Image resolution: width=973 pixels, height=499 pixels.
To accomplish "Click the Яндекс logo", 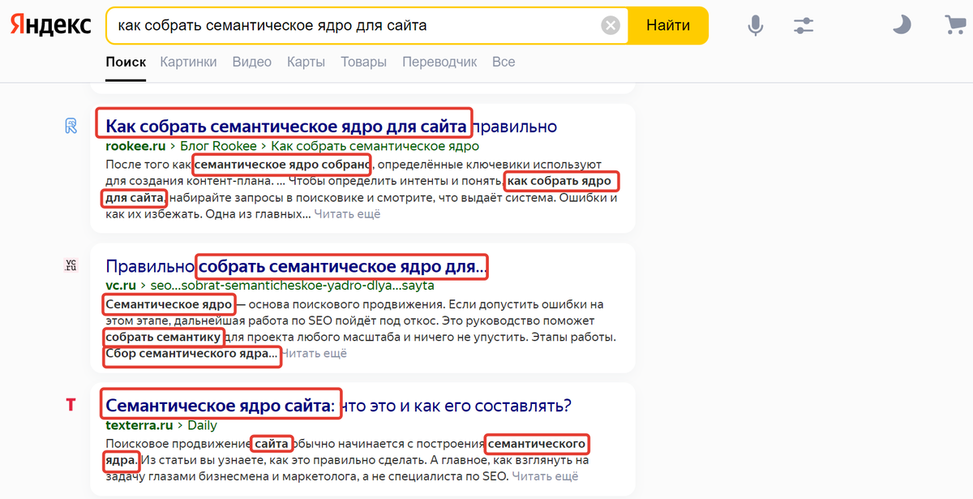I will point(50,24).
